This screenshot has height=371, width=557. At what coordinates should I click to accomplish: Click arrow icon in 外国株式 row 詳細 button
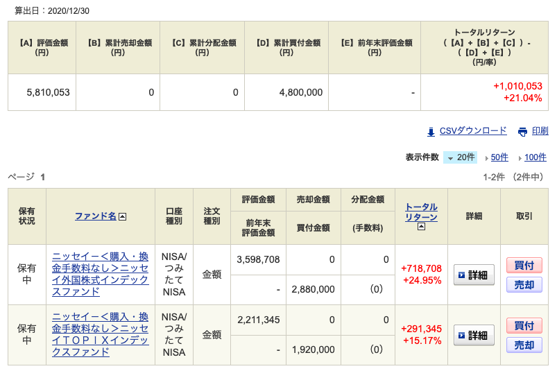(461, 275)
